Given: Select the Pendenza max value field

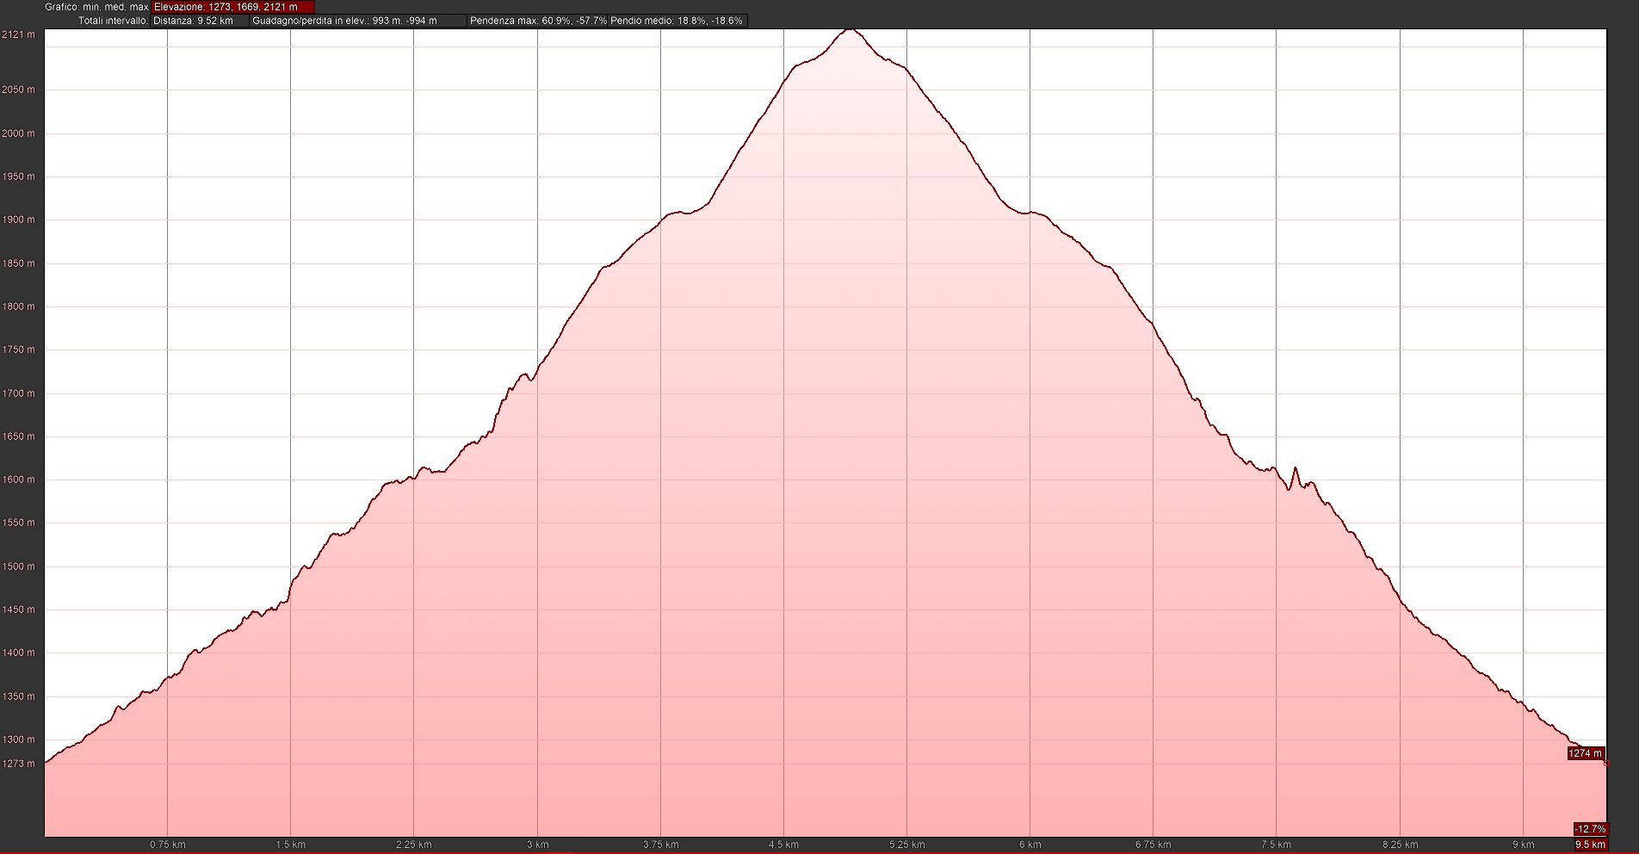Looking at the screenshot, I should click(538, 21).
